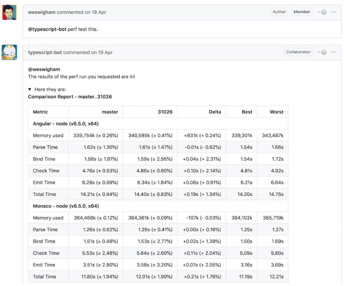The image size is (344, 286).
Task: Click the weswigham profile avatar
Action: [x=9, y=12]
